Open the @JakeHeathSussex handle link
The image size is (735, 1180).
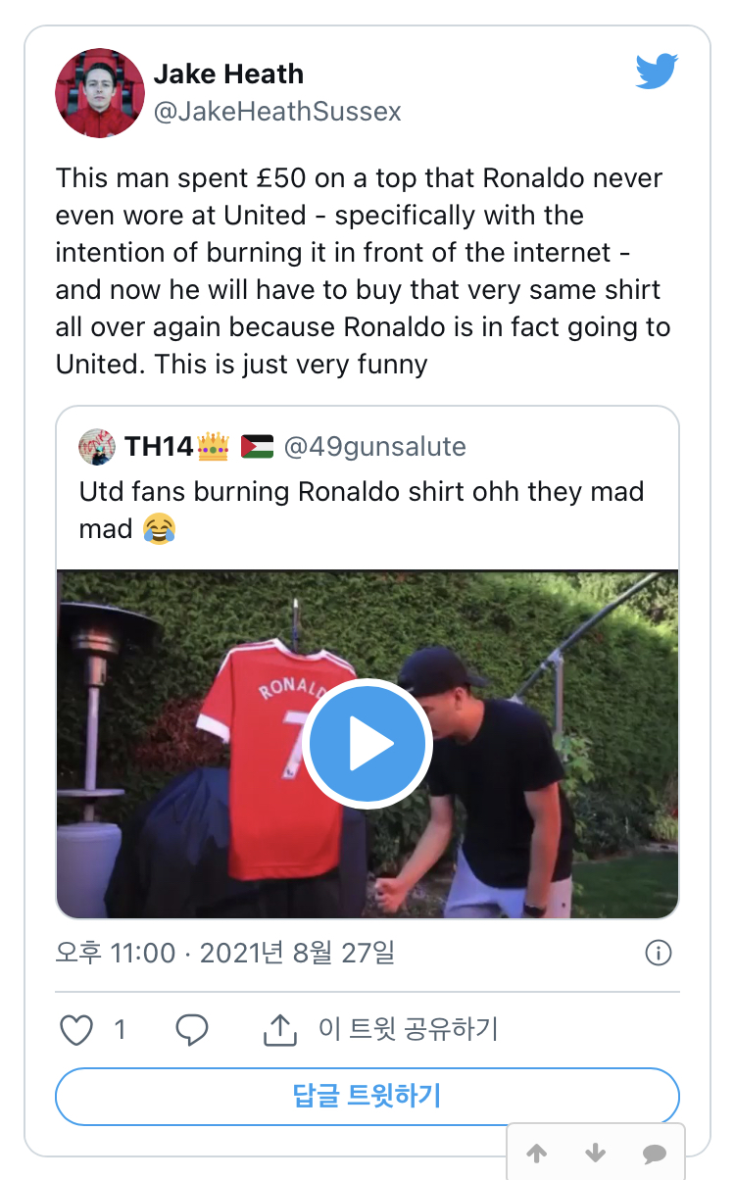[277, 112]
